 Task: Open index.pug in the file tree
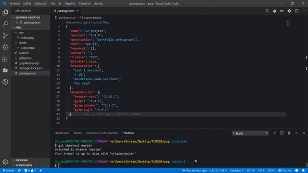tap(27, 37)
